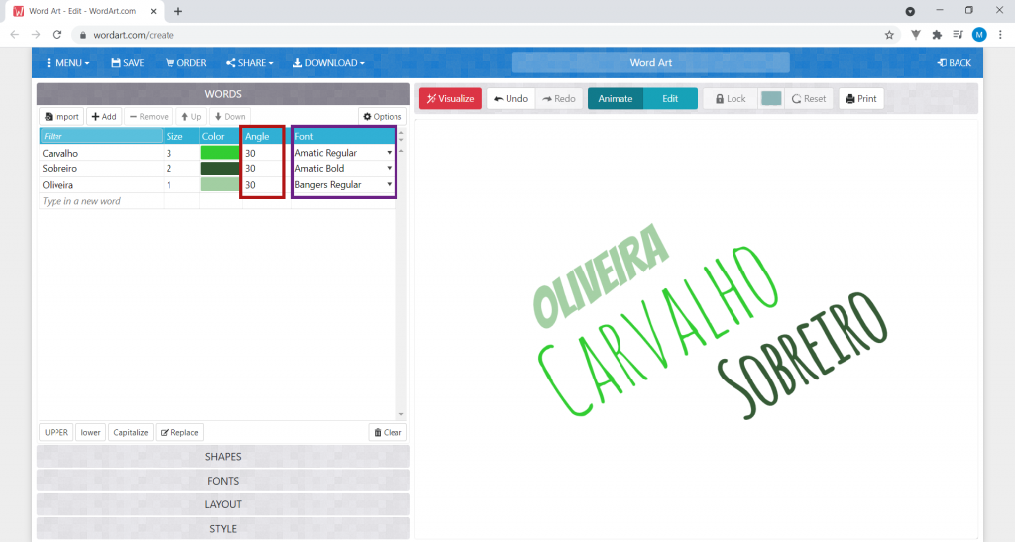The image size is (1015, 542).
Task: Open the Chrome profile avatar
Action: click(979, 35)
